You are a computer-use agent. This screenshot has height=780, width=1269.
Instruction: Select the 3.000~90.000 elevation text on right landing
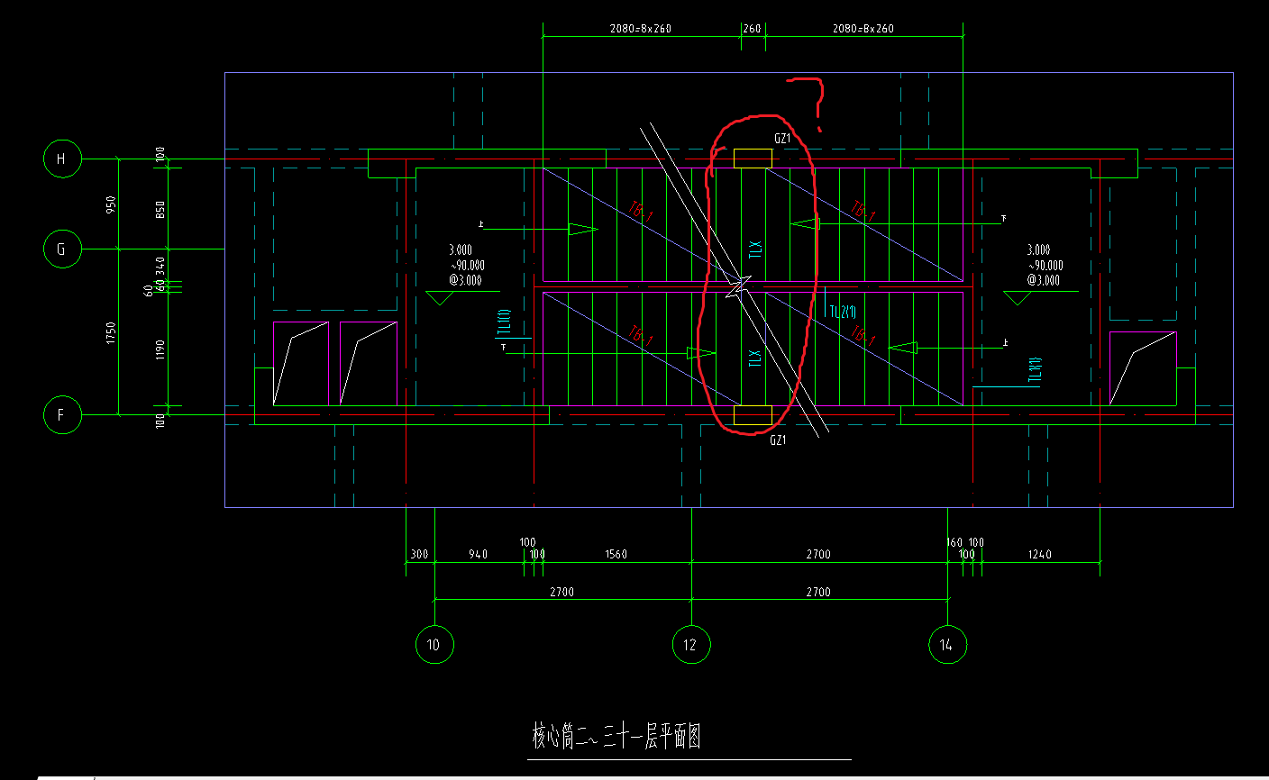pyautogui.click(x=1045, y=265)
